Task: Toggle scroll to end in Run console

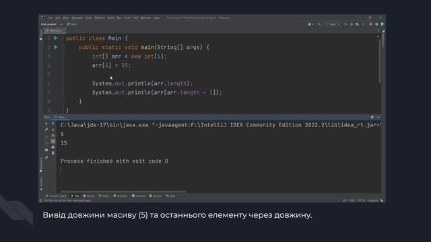Action: [53, 141]
